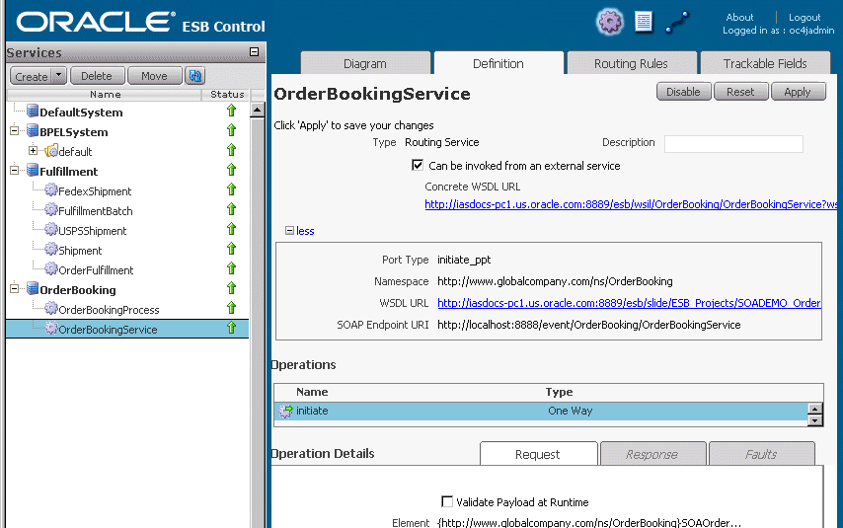Image resolution: width=843 pixels, height=528 pixels.
Task: Click the FedexShipment gear icon
Action: coord(51,189)
